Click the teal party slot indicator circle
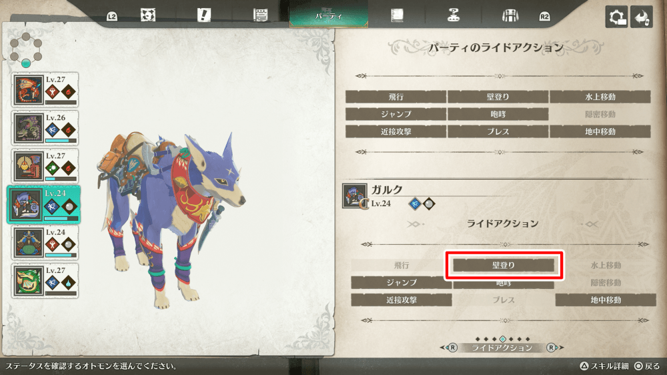667x375 pixels. click(26, 63)
